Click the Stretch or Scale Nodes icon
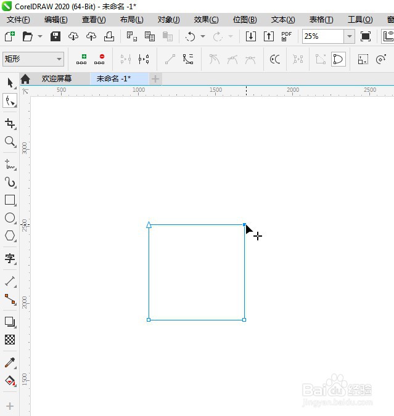394x416 pixels. point(363,59)
